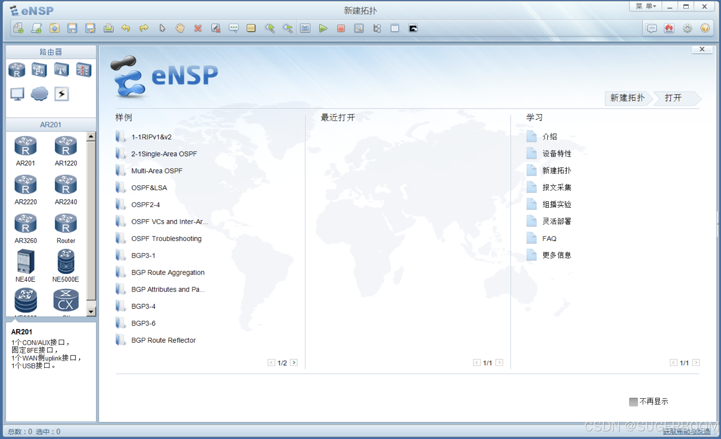Click the 新建拓扑 button
721x439 pixels.
point(628,98)
